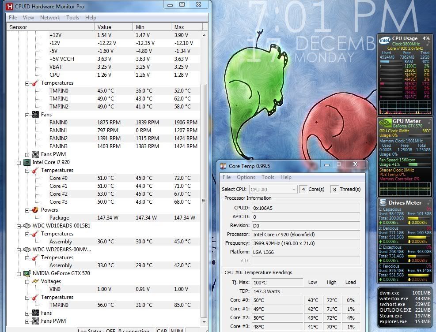Click the Intel logo in CPU Usage gadget
Image resolution: width=436 pixels, height=332 pixels.
(x=385, y=40)
